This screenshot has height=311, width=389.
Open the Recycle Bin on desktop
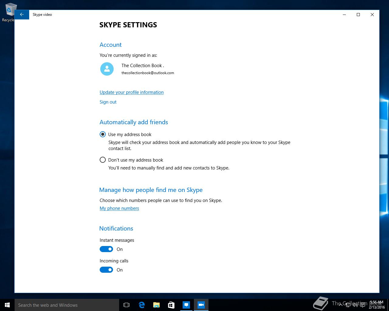point(9,12)
